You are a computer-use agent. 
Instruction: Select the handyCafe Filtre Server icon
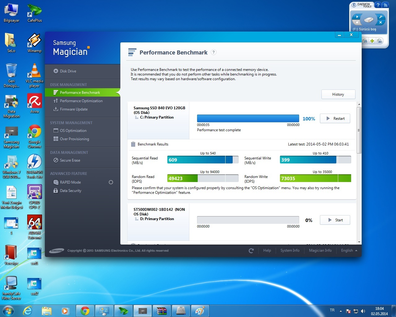pos(11,288)
